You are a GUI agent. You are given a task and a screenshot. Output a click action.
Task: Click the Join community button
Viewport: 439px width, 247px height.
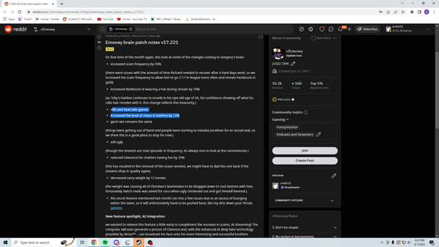(305, 151)
